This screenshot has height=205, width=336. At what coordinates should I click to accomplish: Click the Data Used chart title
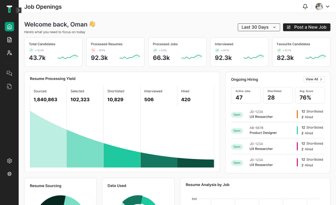[x=117, y=186]
